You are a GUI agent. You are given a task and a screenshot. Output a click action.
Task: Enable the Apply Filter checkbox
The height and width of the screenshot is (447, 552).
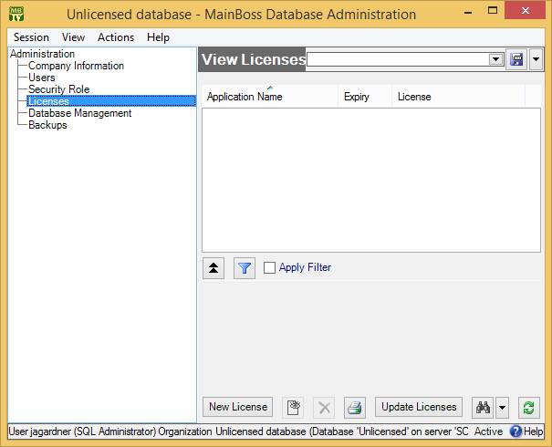coord(269,268)
